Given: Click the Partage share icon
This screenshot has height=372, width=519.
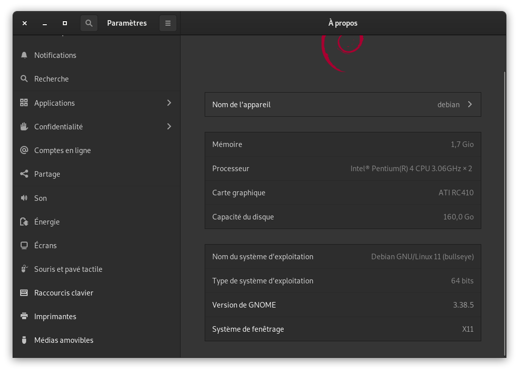Looking at the screenshot, I should point(24,174).
